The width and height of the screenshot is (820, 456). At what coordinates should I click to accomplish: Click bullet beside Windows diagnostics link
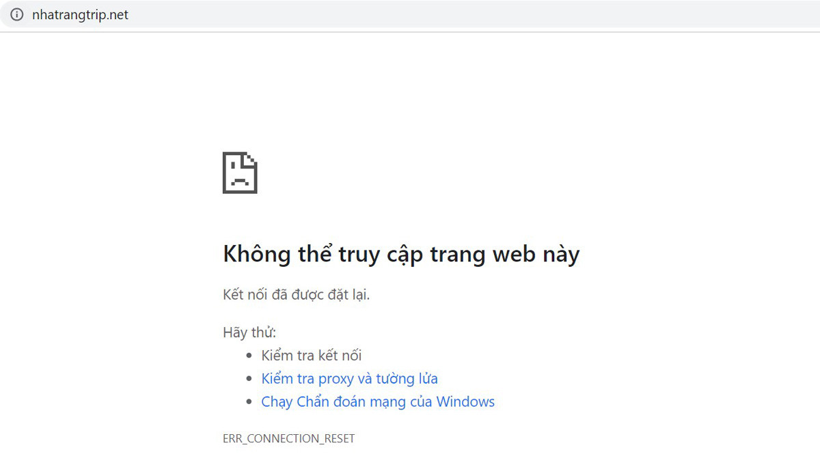click(249, 402)
